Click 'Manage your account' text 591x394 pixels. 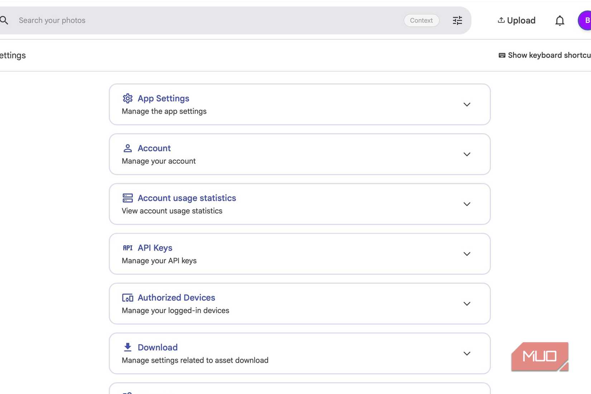click(x=159, y=161)
